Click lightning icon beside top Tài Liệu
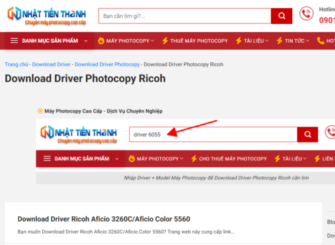Screen dimensions: 335x245 [x=239, y=41]
